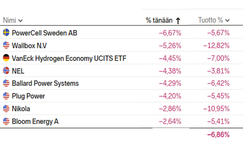Open VanEck Hydrogen Economy UCITS ETF
243x149 pixels.
coord(69,58)
